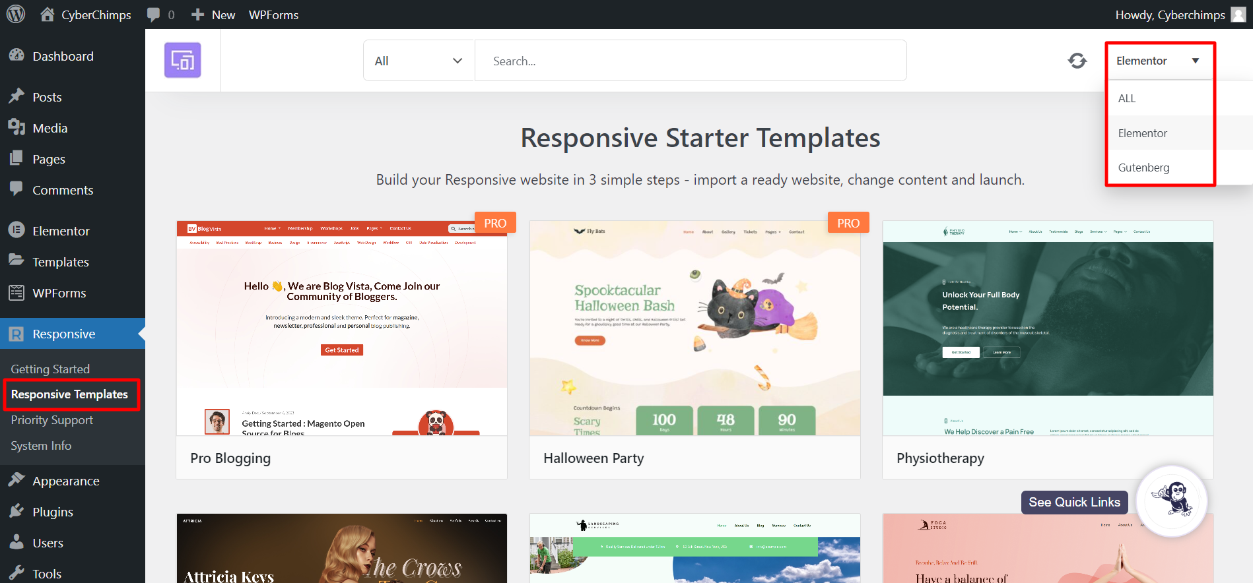The height and width of the screenshot is (583, 1253).
Task: Click the PRO badge on Pro Blogging
Action: click(x=495, y=223)
